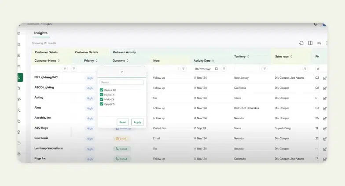345x186 pixels.
Task: Click the sort list icon in toolbar
Action: [x=319, y=43]
